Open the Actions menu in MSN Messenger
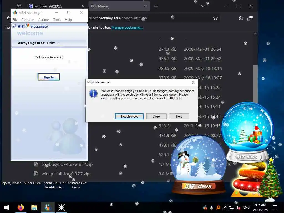 [44, 20]
